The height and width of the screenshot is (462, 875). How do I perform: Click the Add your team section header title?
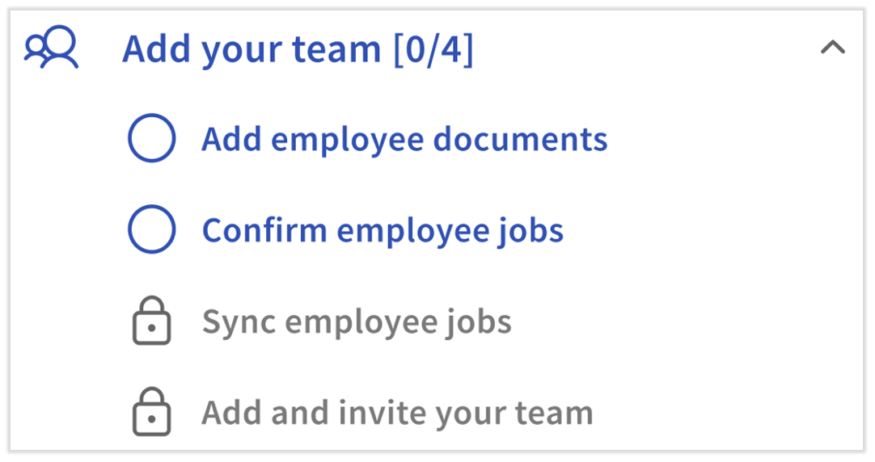252,50
